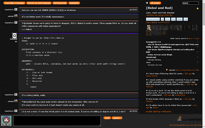Switch to the PHP room
Viewport: 205px width, 128px height.
pyautogui.click(x=148, y=52)
